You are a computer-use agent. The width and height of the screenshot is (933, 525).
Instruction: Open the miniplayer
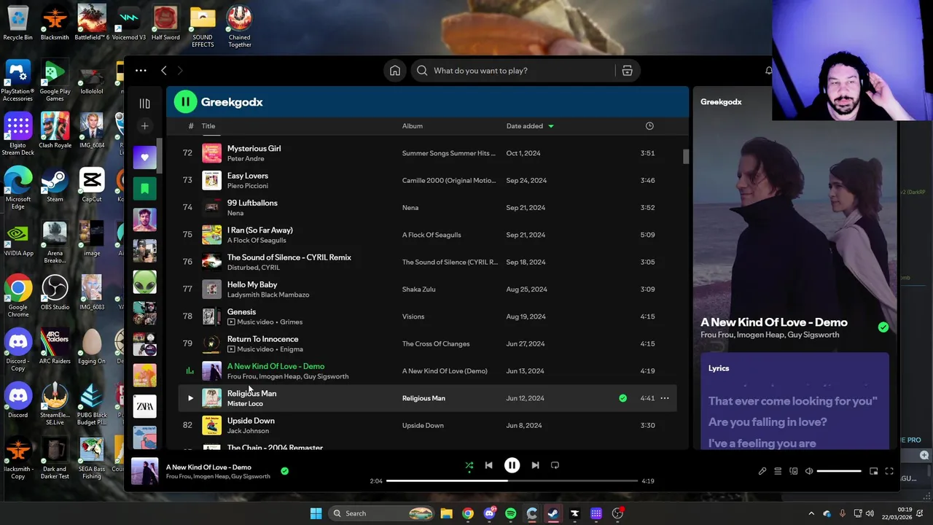874,472
